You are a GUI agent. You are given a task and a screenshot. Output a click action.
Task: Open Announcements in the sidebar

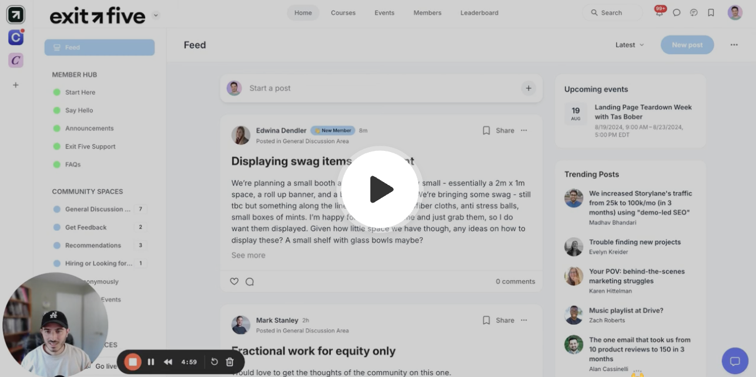click(89, 128)
